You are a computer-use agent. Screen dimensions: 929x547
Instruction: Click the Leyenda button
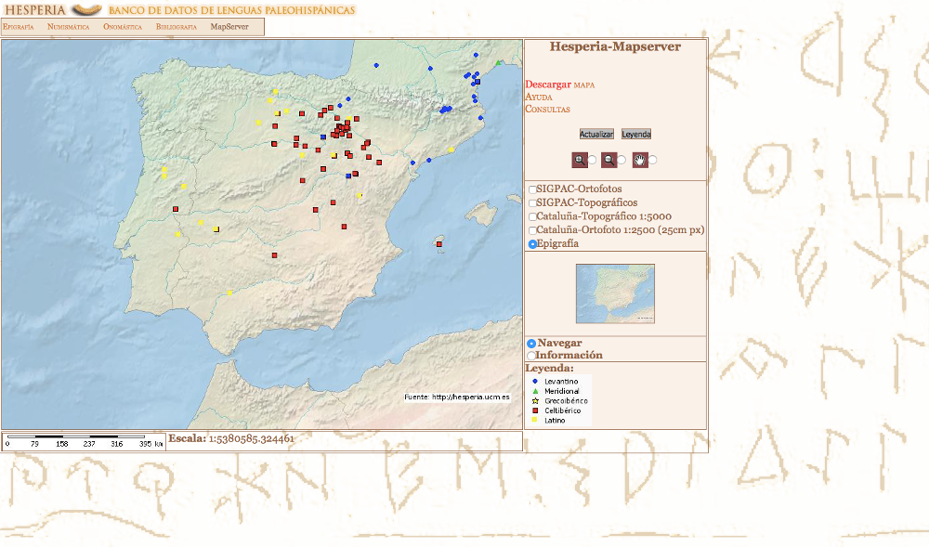point(636,135)
